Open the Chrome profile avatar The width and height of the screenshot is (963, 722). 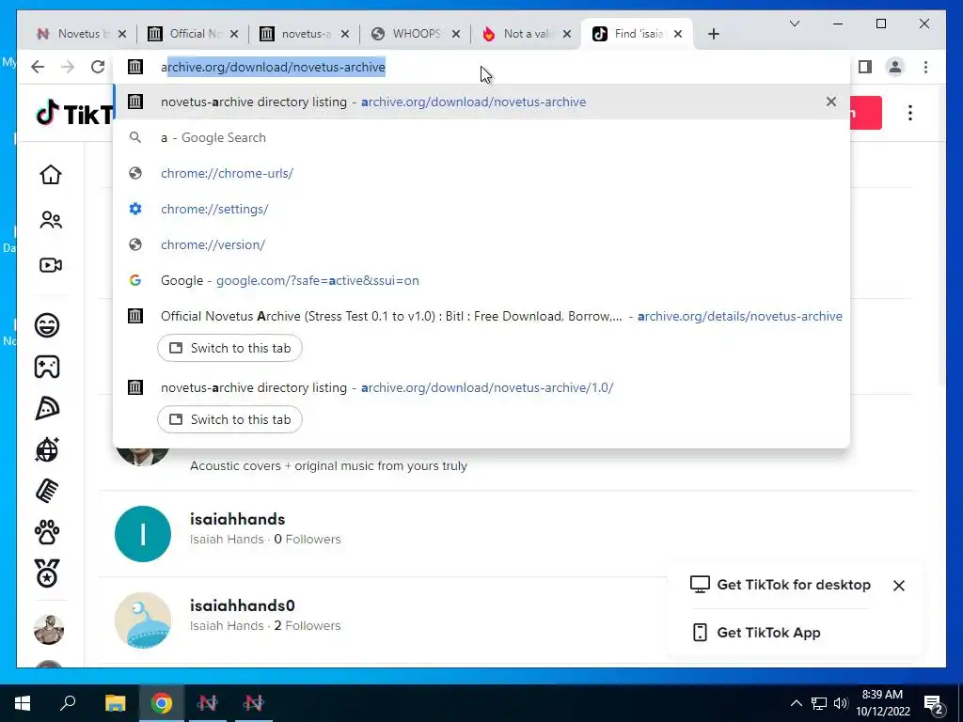tap(895, 67)
